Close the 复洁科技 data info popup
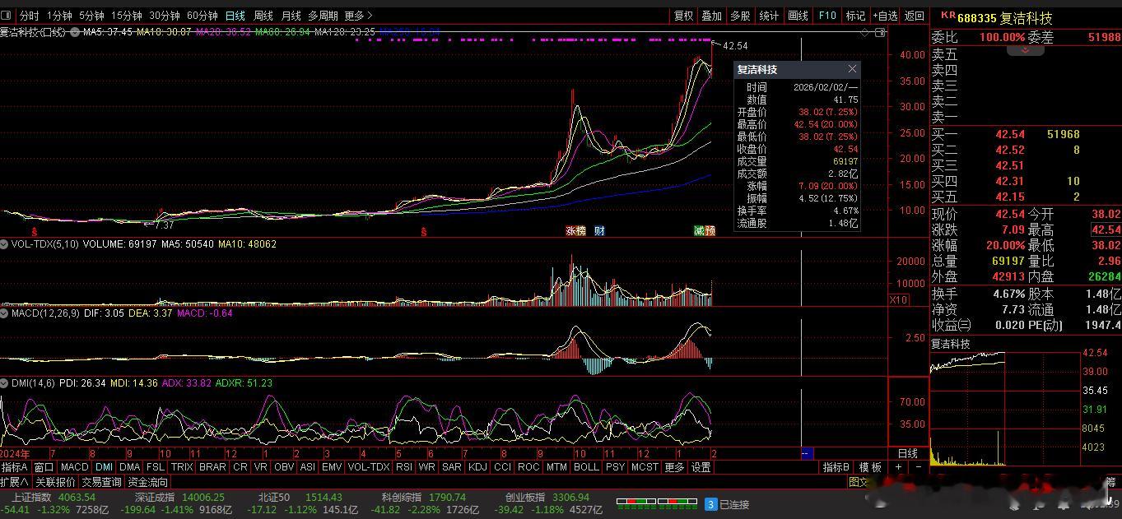The image size is (1122, 519). [852, 69]
